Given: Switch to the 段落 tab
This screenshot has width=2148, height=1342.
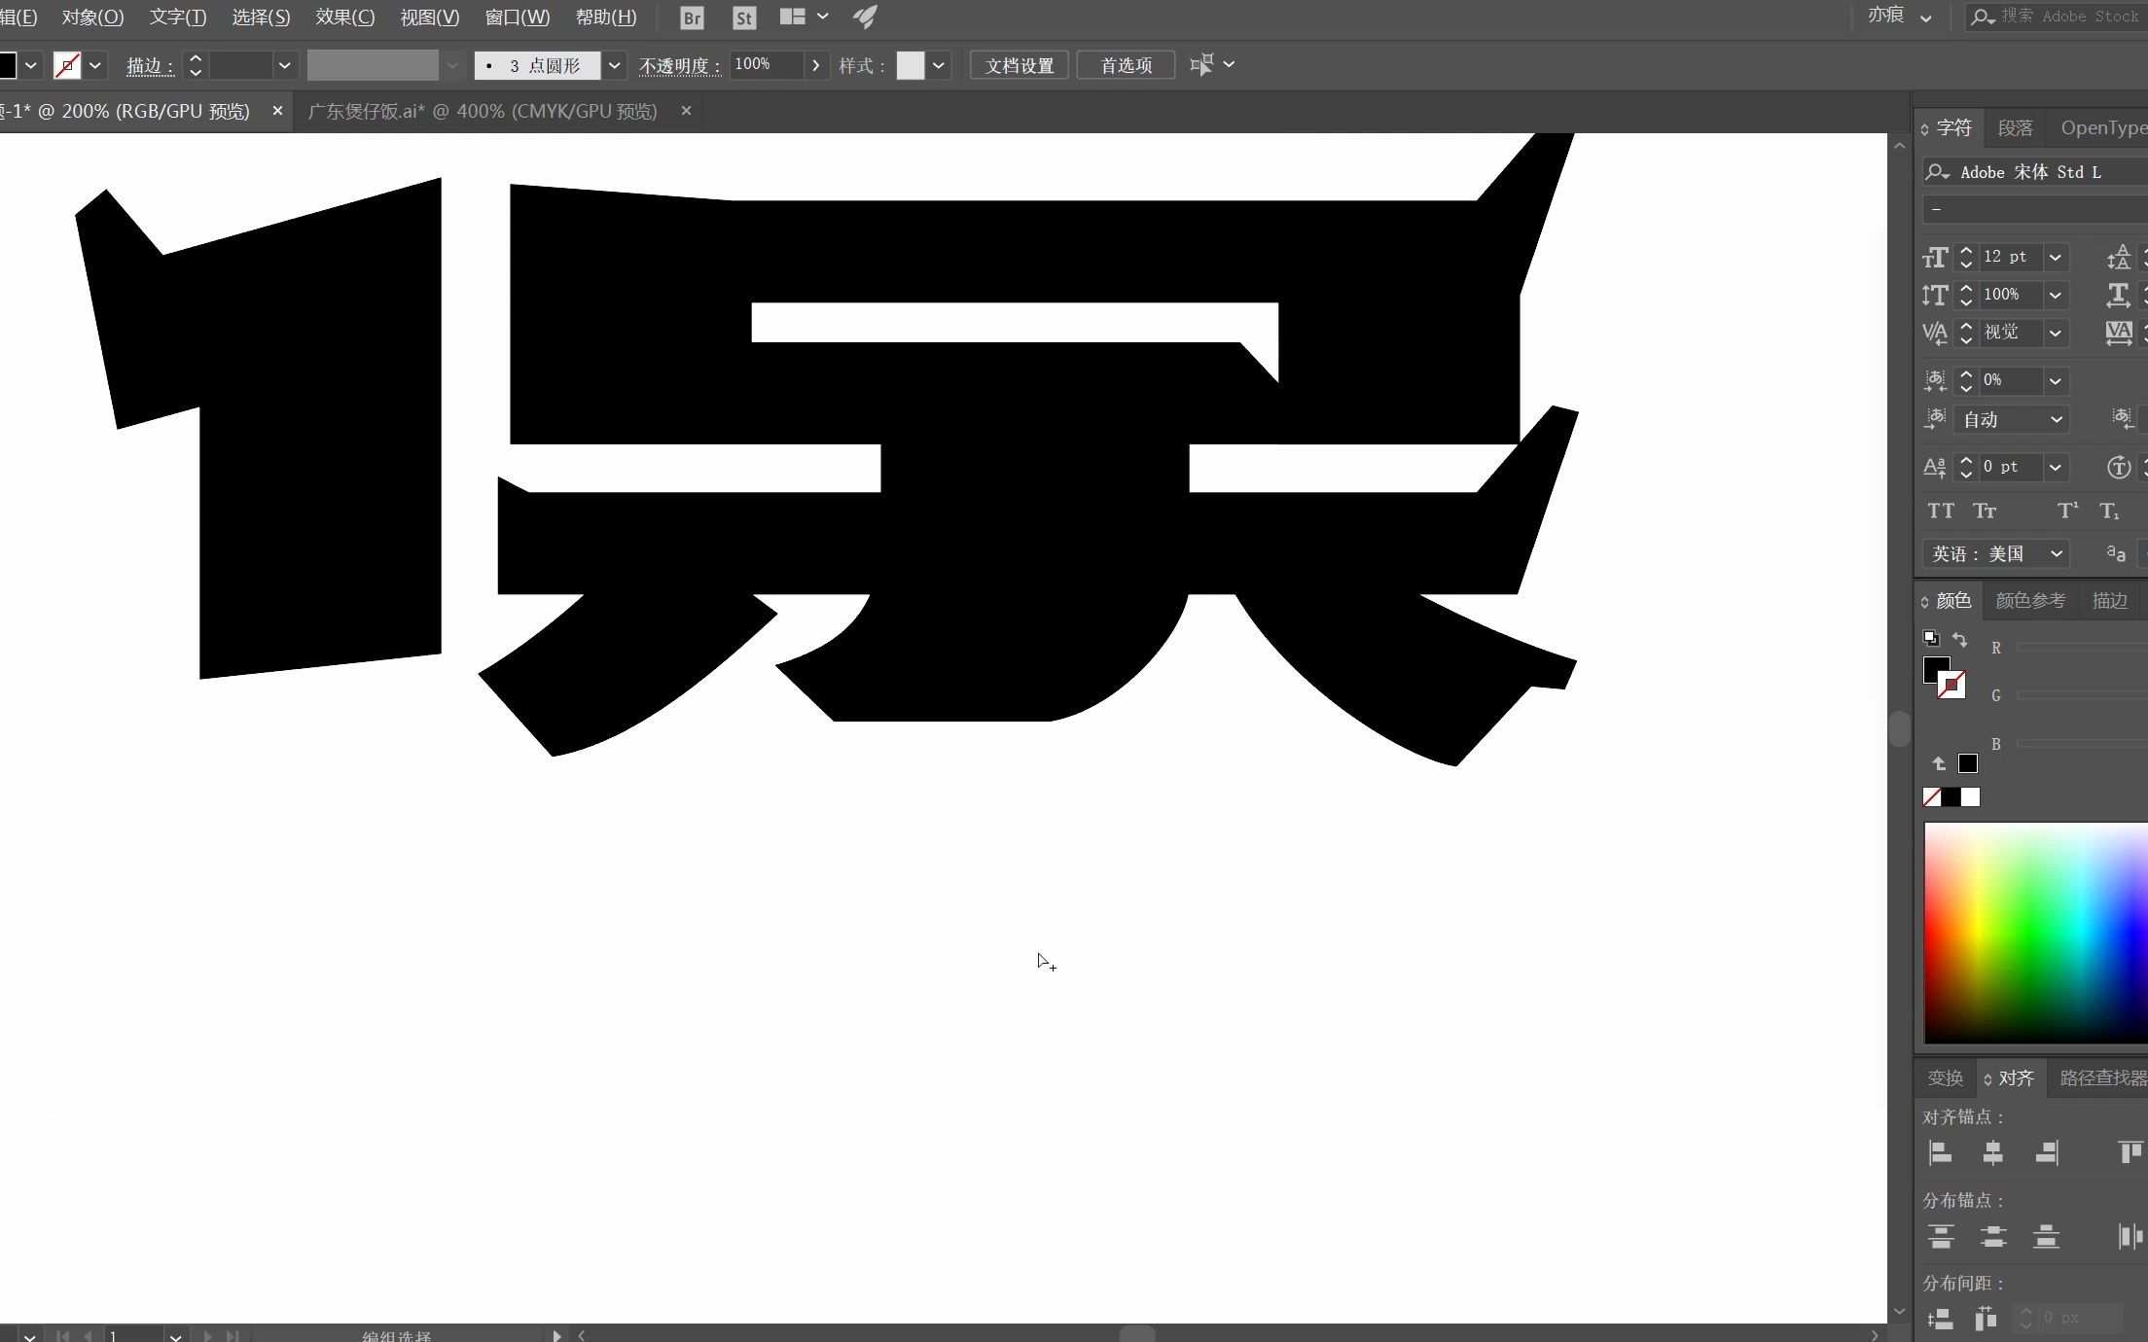Looking at the screenshot, I should pyautogui.click(x=2014, y=127).
